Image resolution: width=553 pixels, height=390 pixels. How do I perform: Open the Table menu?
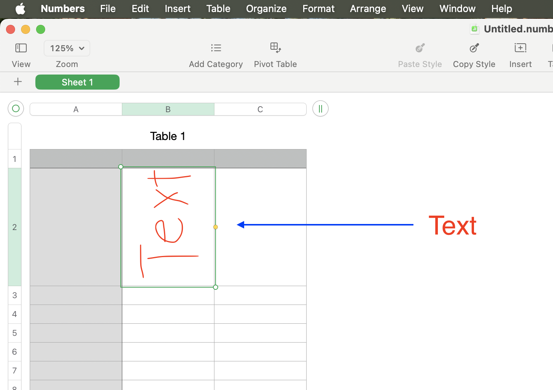tap(218, 9)
